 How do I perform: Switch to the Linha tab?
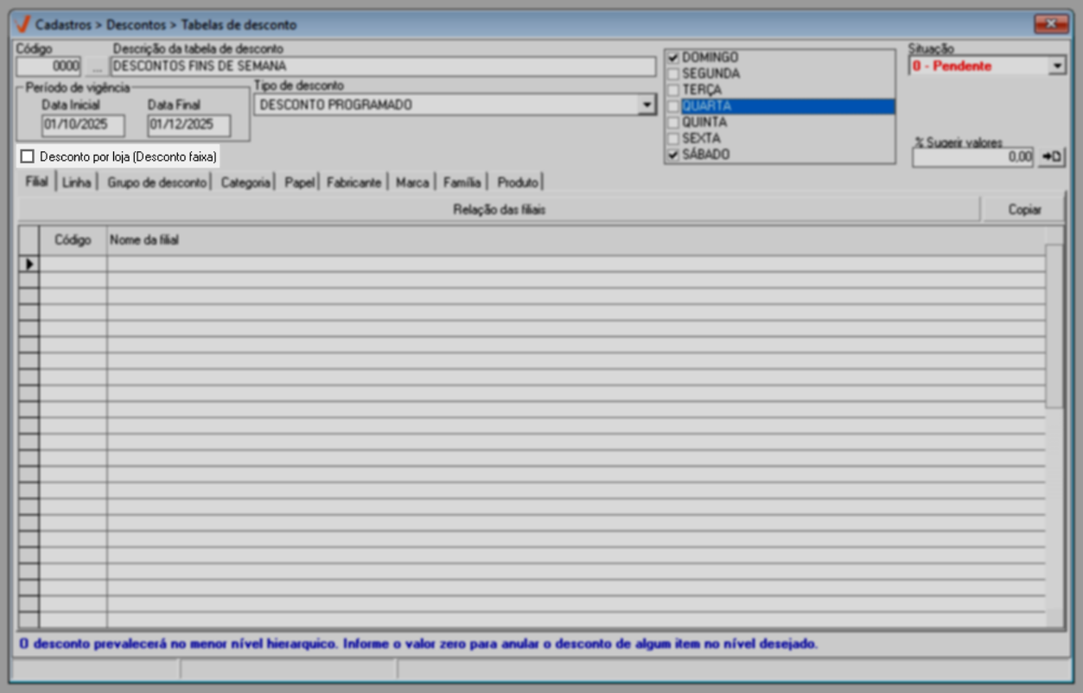tap(77, 182)
